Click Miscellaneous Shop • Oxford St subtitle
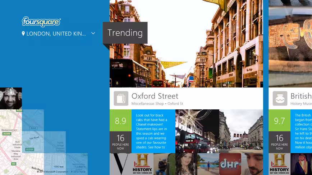This screenshot has height=175, width=312. tap(157, 104)
